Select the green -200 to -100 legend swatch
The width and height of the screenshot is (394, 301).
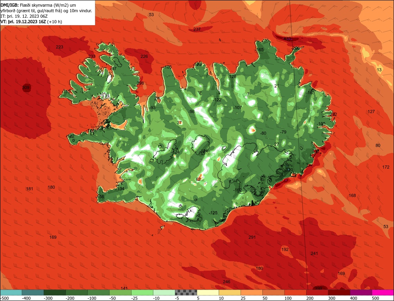(76, 292)
